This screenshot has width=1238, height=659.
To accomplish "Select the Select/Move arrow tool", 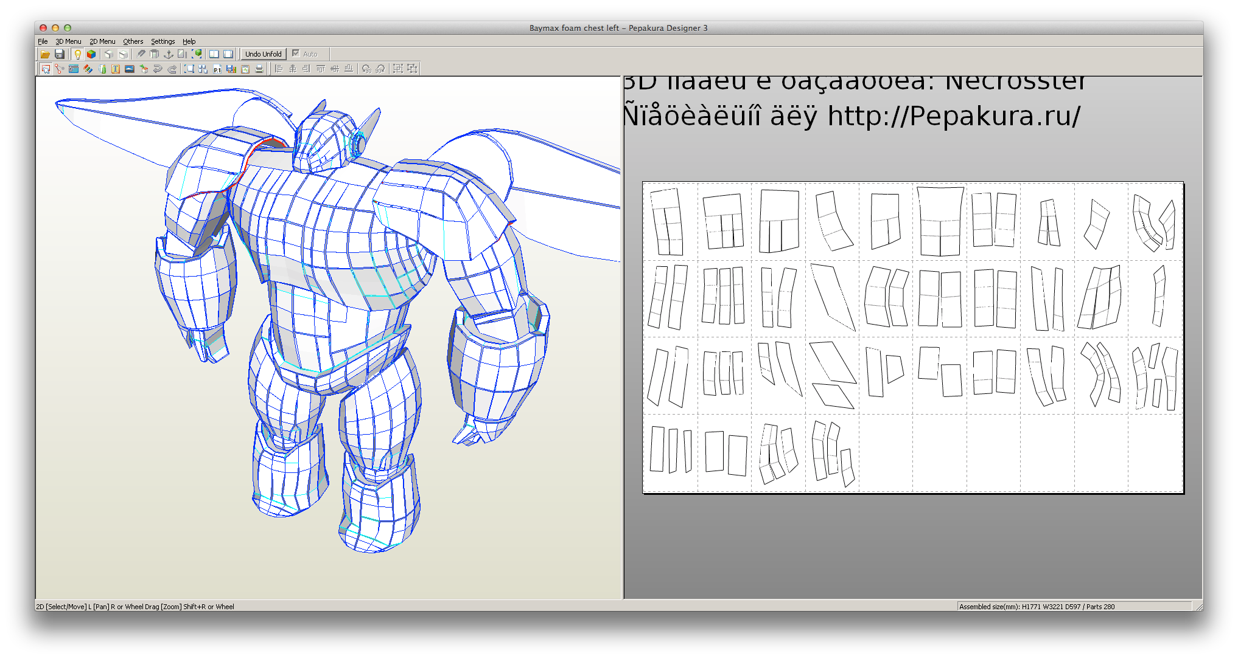I will click(46, 69).
